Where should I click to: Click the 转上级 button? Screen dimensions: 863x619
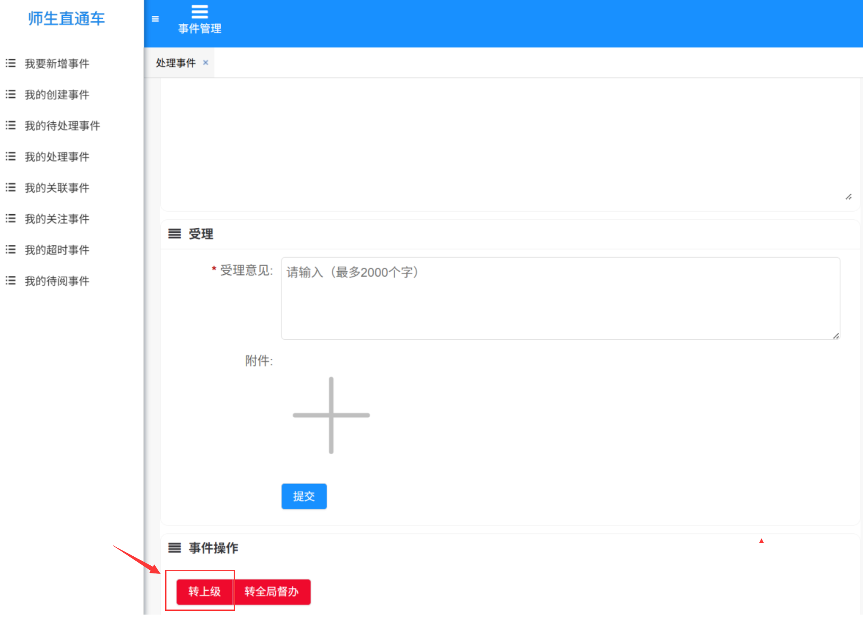(204, 591)
